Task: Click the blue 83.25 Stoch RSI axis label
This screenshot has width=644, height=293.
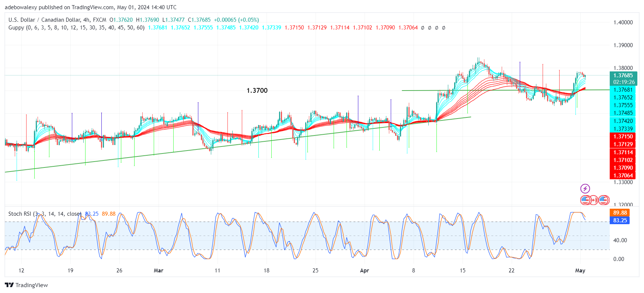Action: [620, 220]
